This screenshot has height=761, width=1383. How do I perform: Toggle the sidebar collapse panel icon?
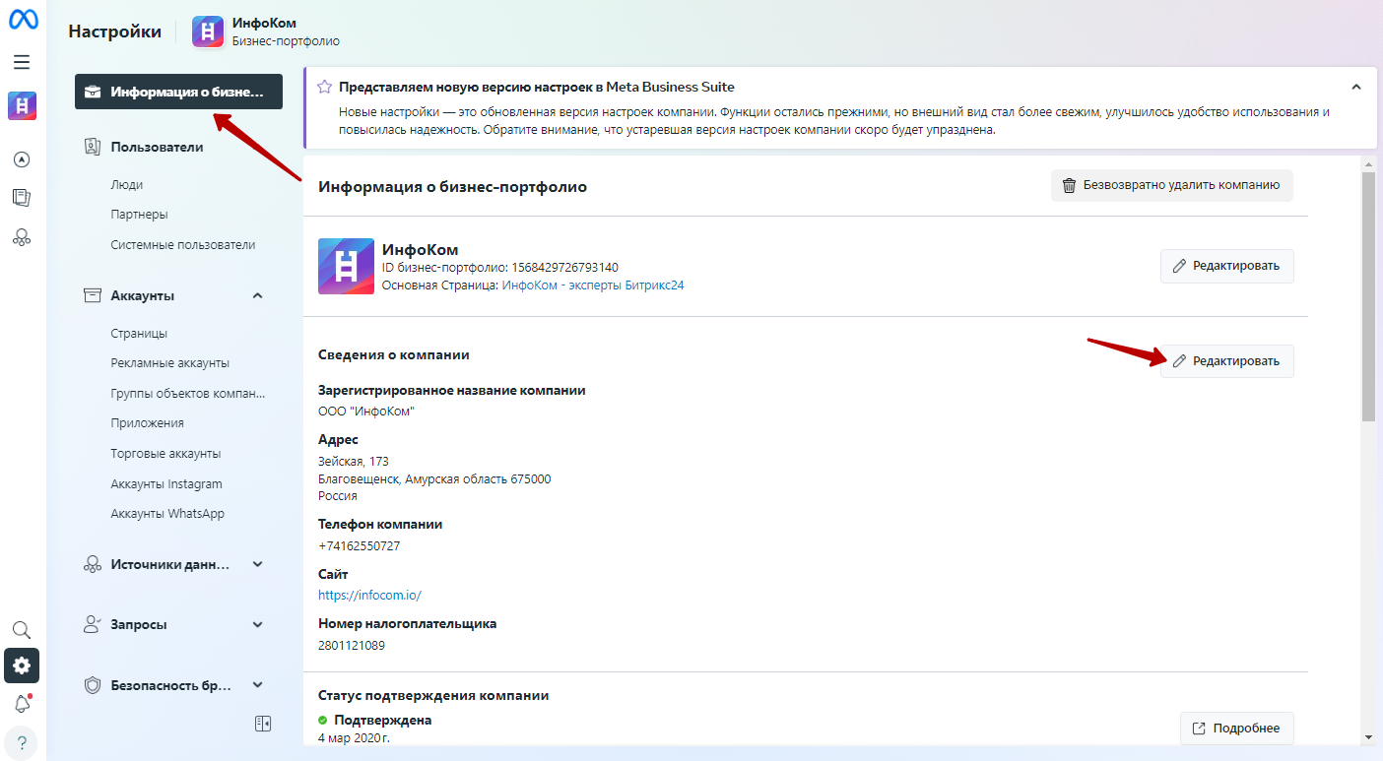pos(262,724)
